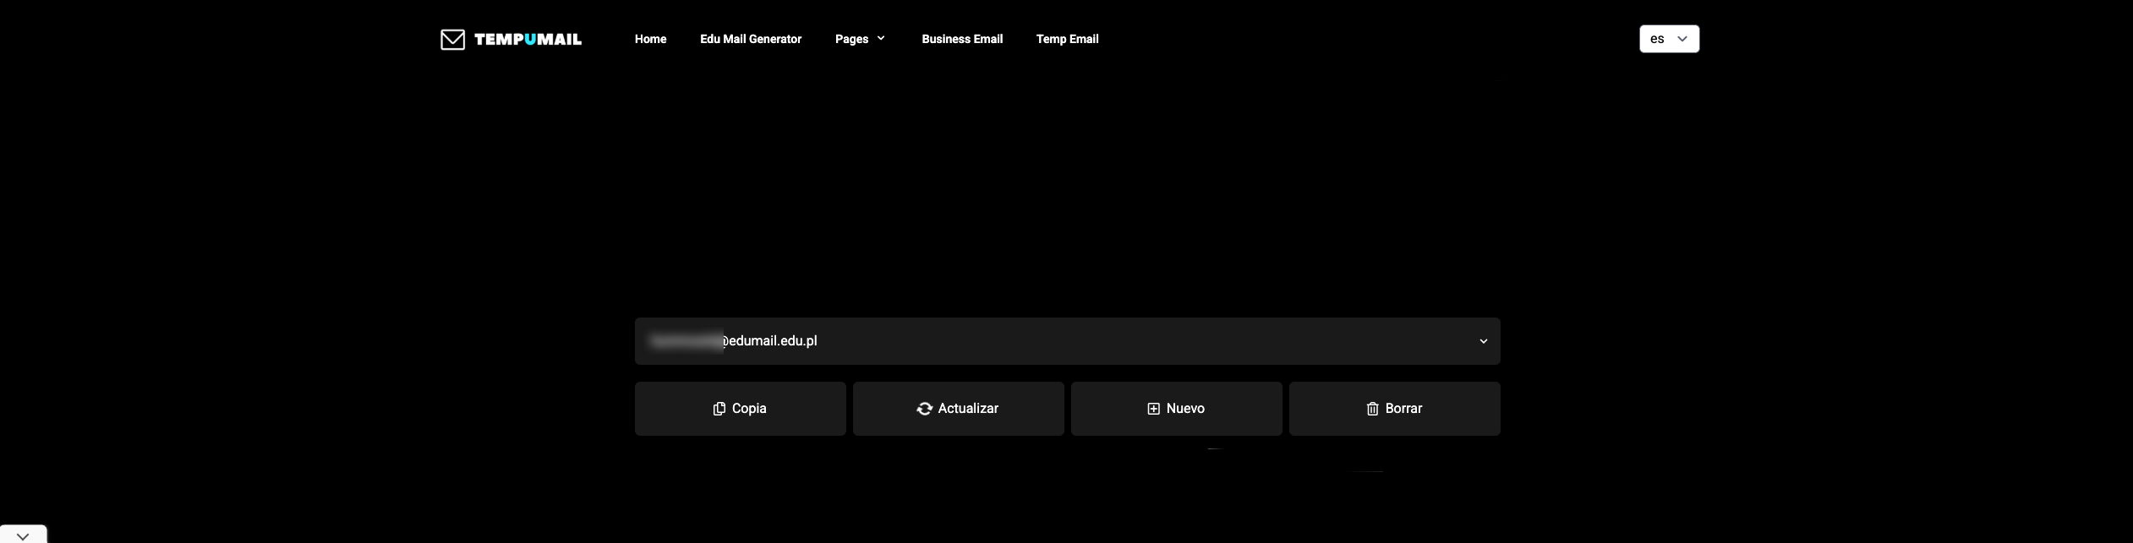
Task: Expand the email domain dropdown arrow
Action: click(x=1483, y=341)
